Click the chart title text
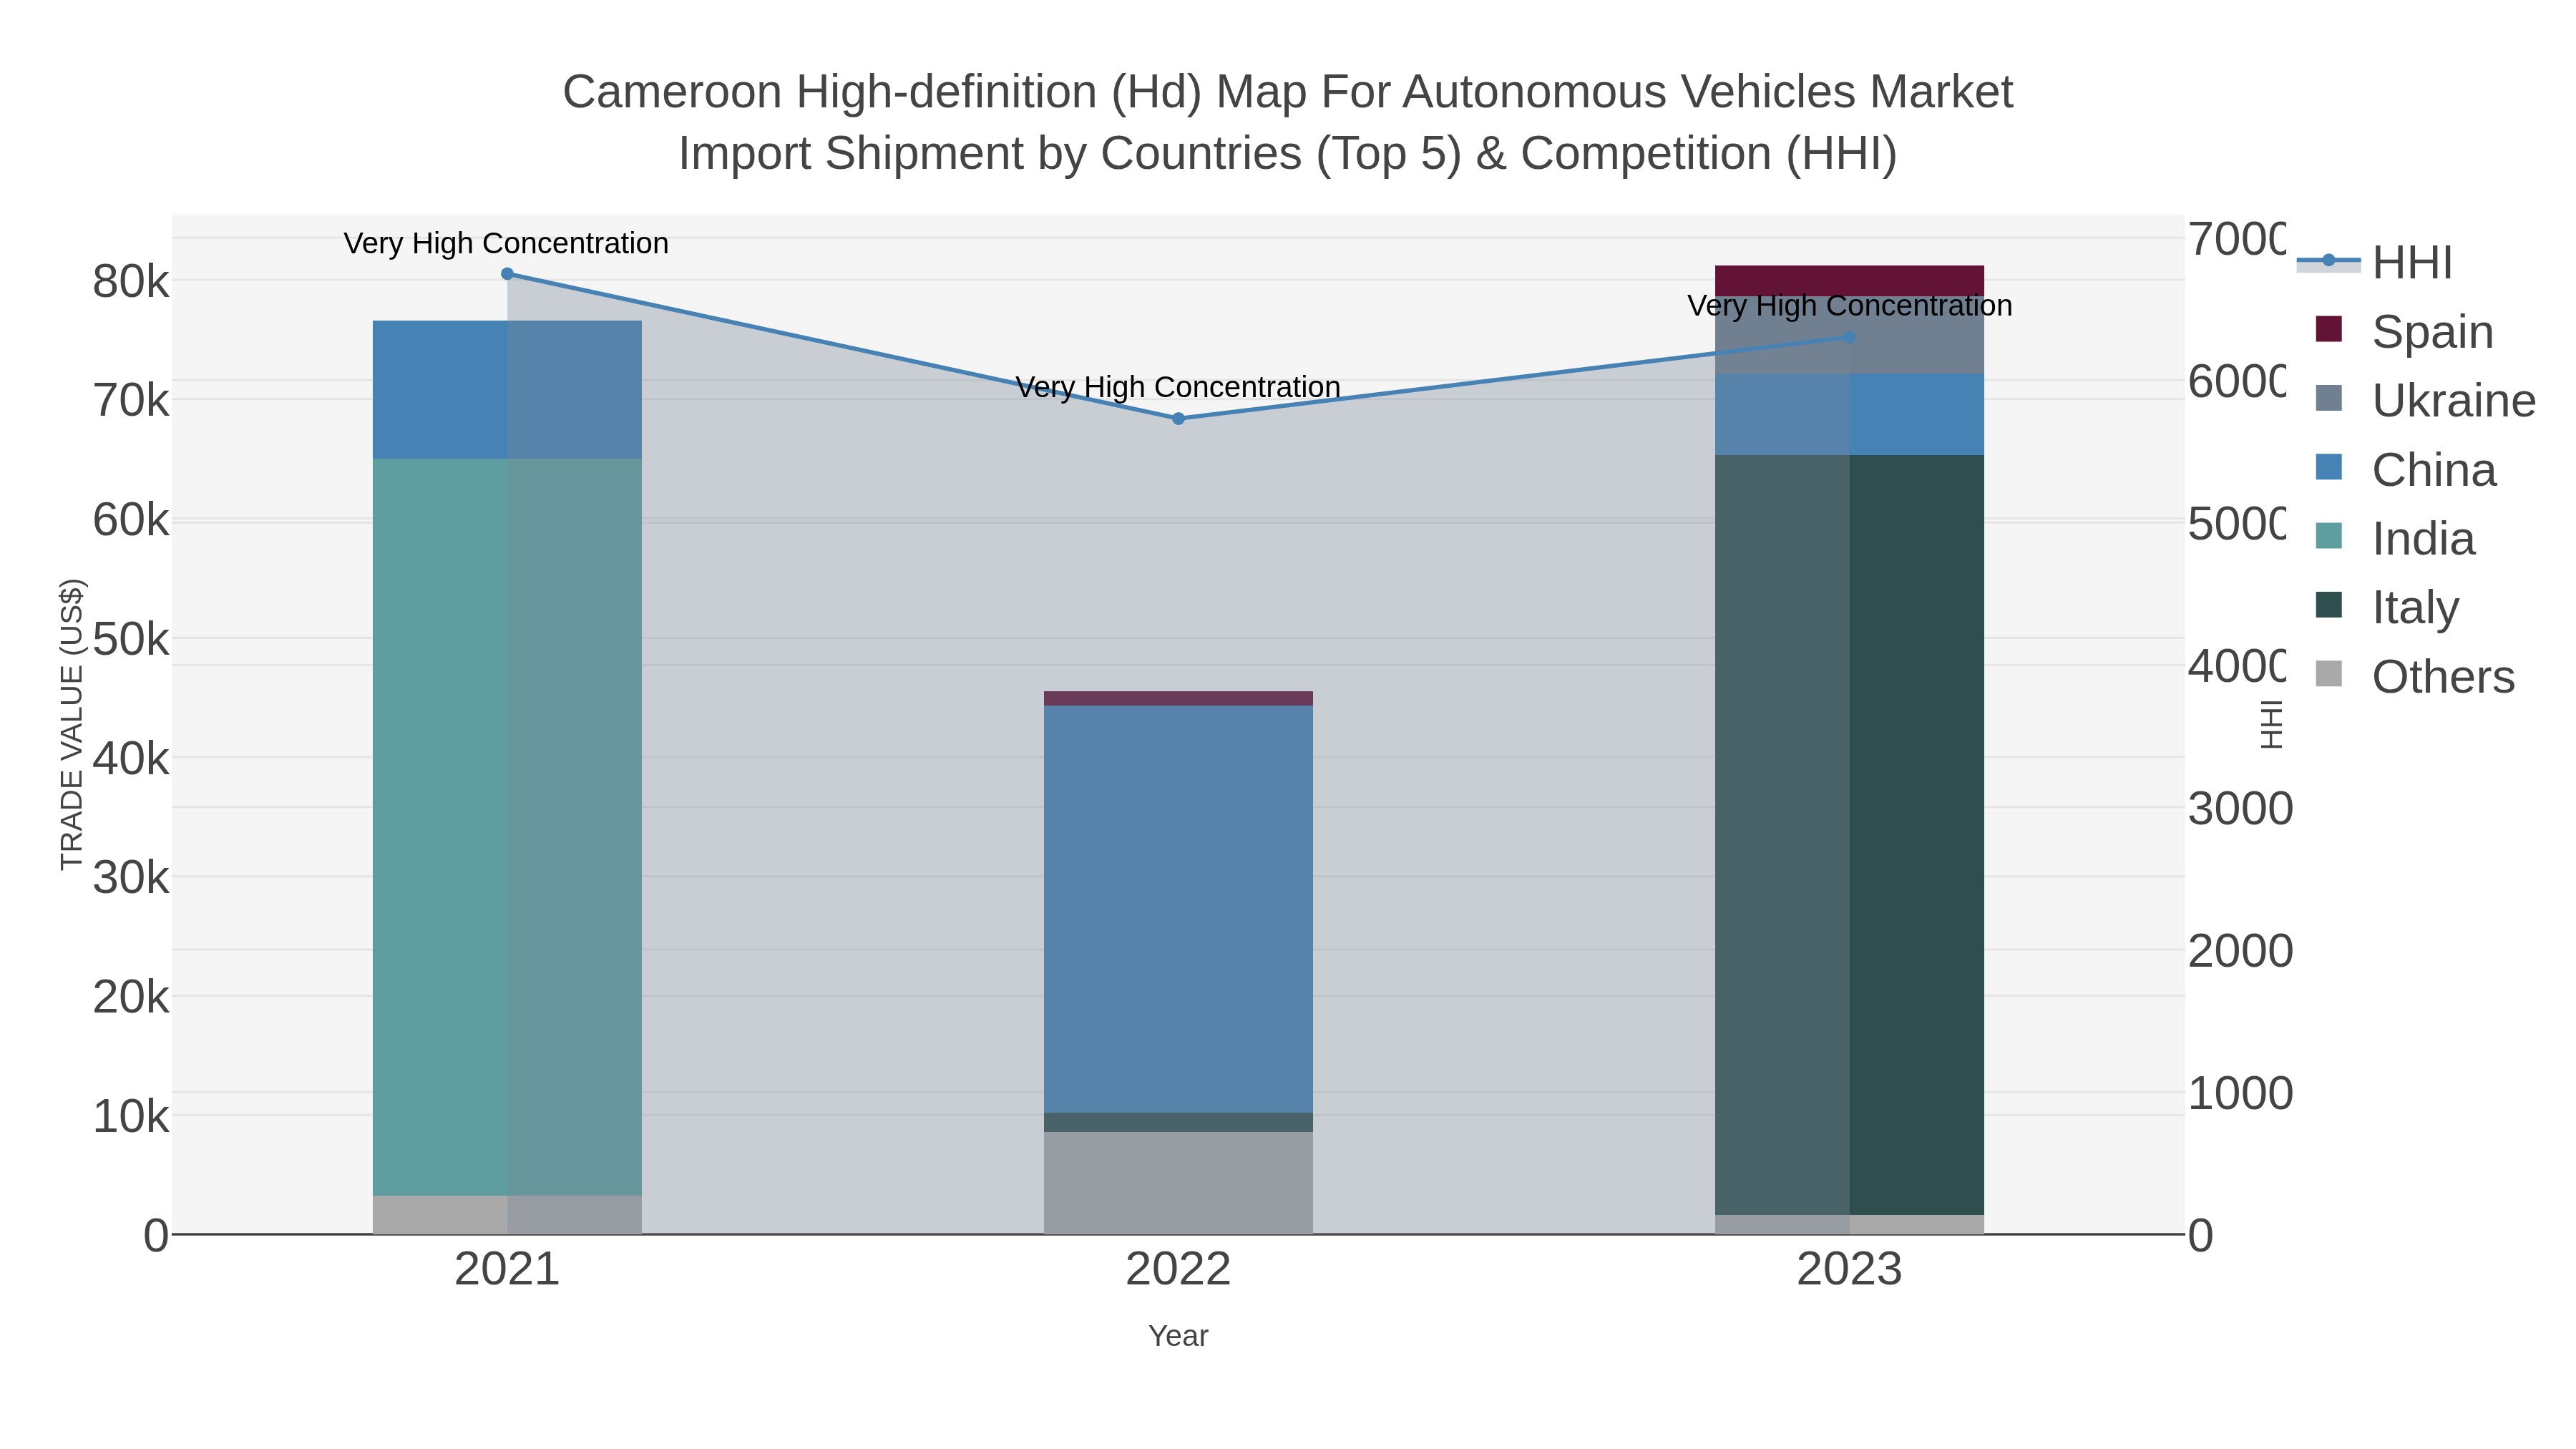This screenshot has height=1449, width=2576. pyautogui.click(x=1288, y=122)
